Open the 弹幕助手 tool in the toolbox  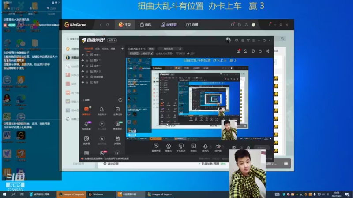(86, 111)
